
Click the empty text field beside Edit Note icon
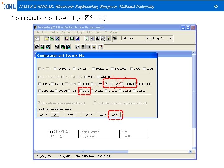pos(149,47)
